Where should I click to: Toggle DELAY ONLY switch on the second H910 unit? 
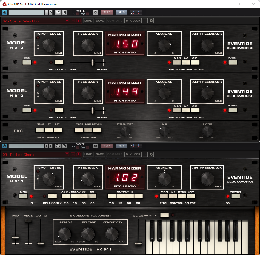click(59, 110)
